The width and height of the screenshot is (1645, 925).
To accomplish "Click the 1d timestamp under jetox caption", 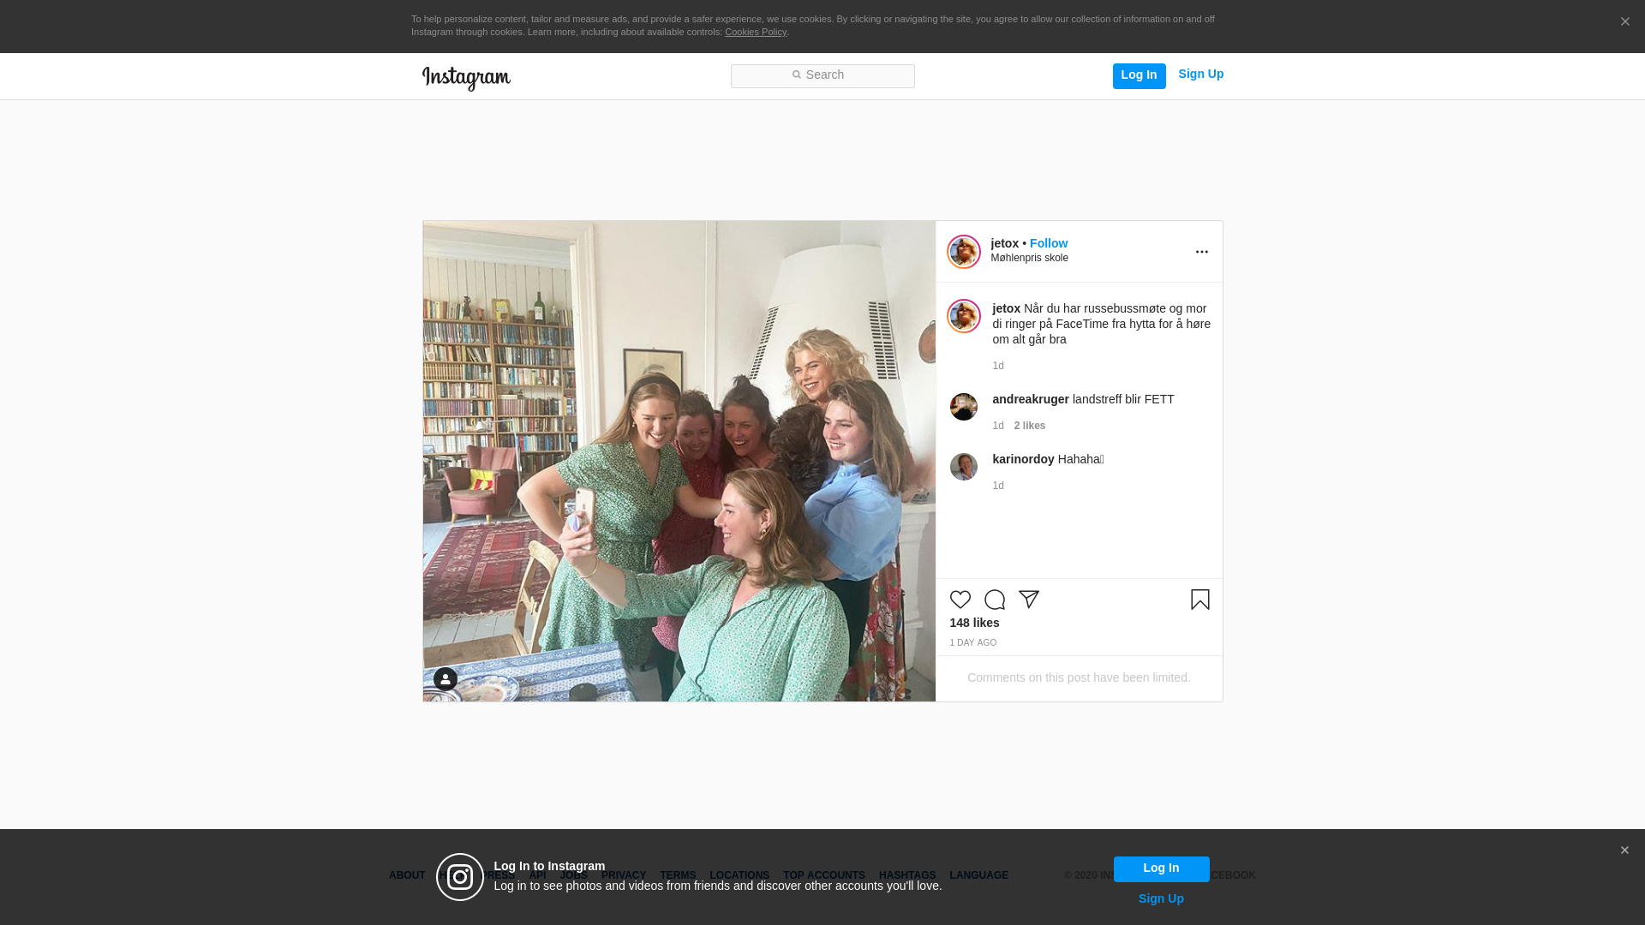I will click(x=998, y=366).
